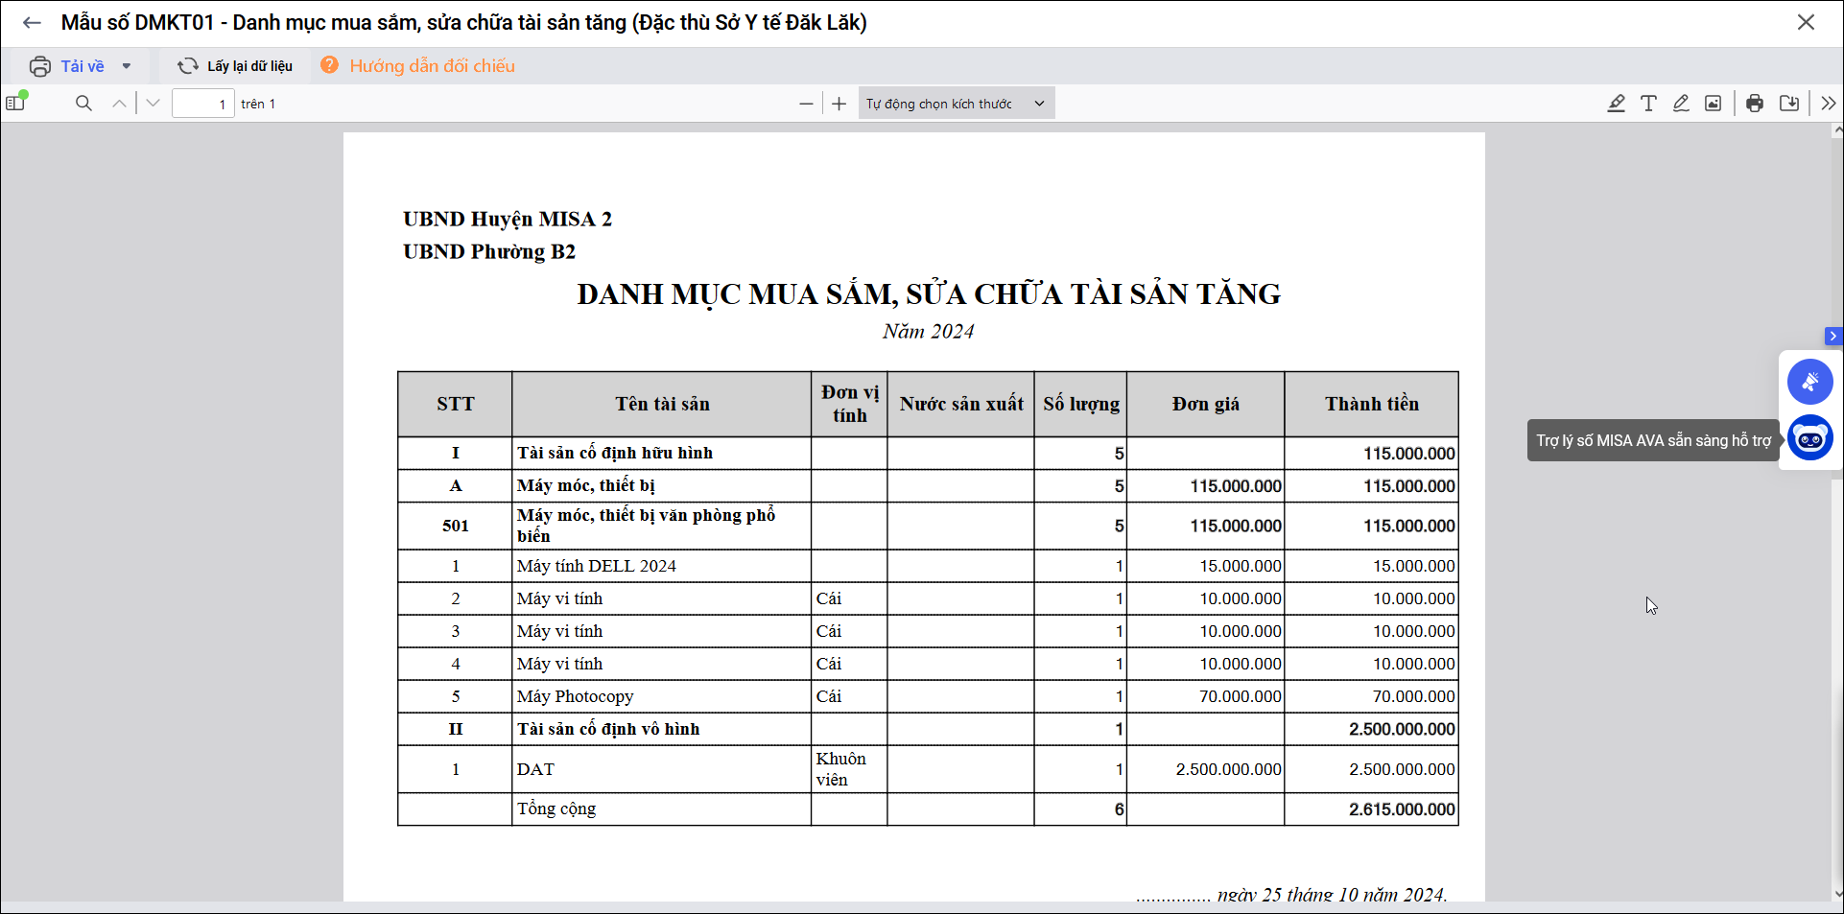Select the add text annotation tool

pyautogui.click(x=1648, y=104)
